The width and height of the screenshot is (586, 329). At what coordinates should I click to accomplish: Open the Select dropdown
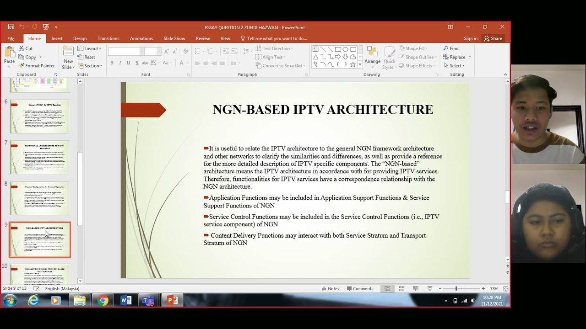pyautogui.click(x=454, y=66)
